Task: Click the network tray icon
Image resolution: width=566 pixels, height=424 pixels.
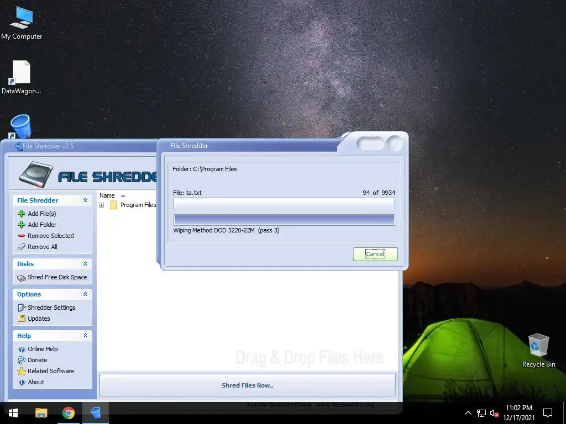Action: coord(481,413)
